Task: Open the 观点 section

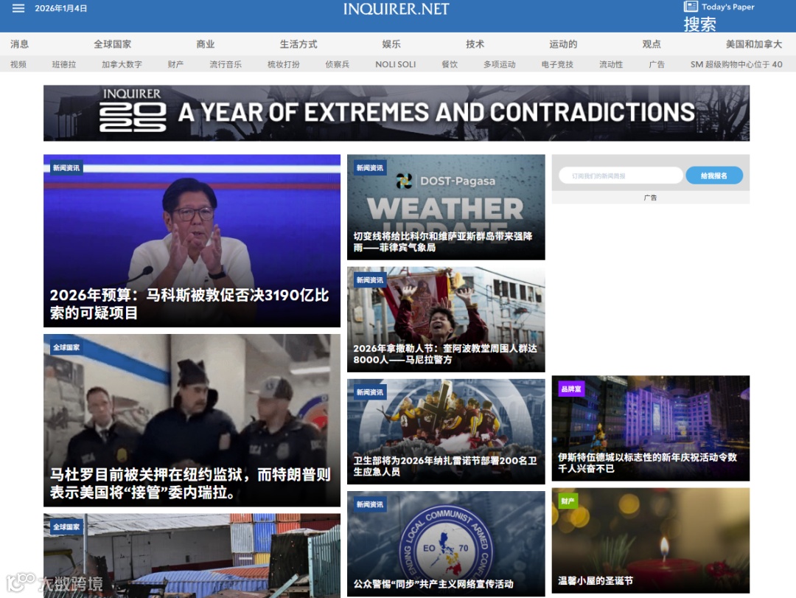Action: [x=652, y=44]
